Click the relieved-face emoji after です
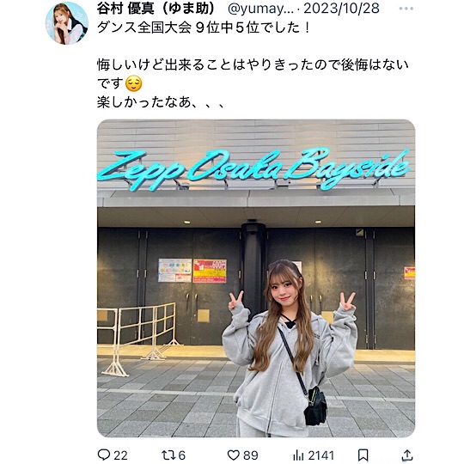 133,83
